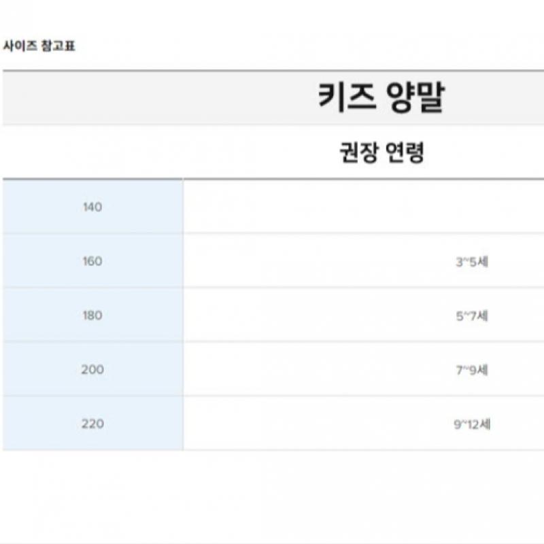Click the empty white space left of 3~5세
The height and width of the screenshot is (544, 544).
pos(306,261)
